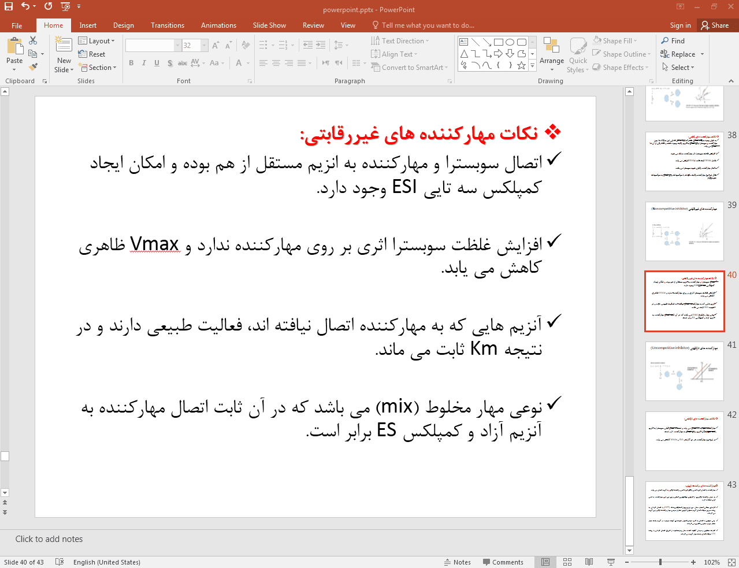Click the Zoom In plus button
The image size is (739, 568).
point(693,562)
